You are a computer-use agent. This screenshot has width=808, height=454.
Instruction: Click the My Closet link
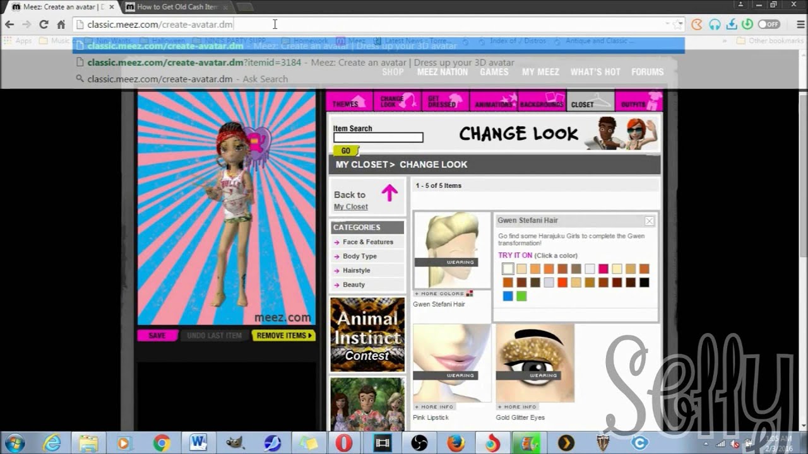pos(351,207)
